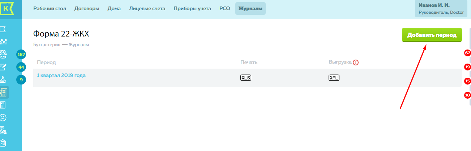Click the green K logo icon
471x151 pixels.
coord(6,9)
